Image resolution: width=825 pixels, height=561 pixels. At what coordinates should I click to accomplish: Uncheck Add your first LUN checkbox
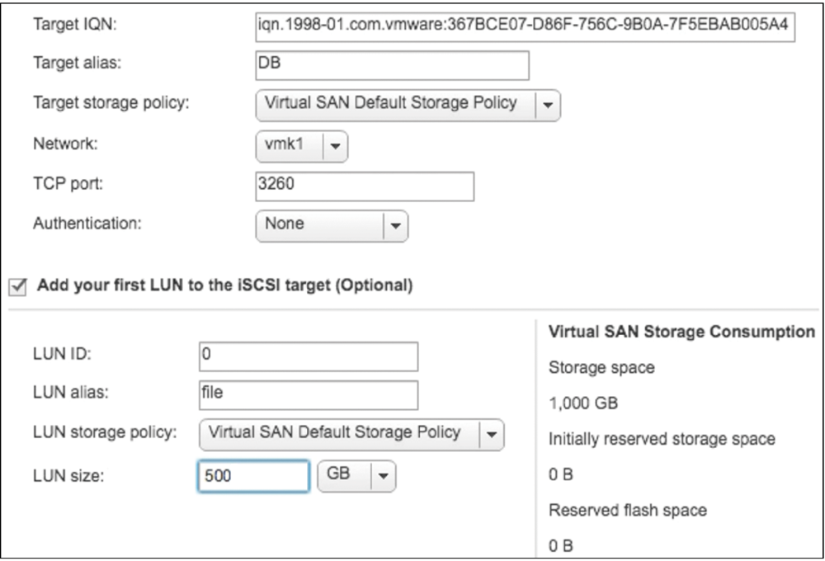17,287
